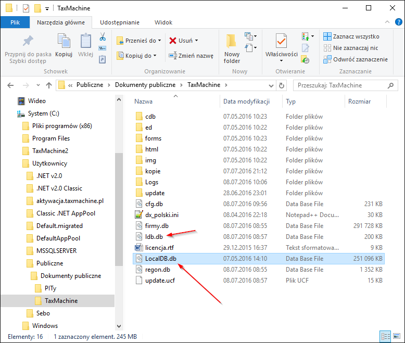This screenshot has width=405, height=343.
Task: Open the Widok ribbon tab
Action: pos(163,22)
